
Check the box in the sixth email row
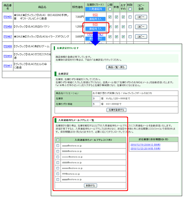point(58,174)
